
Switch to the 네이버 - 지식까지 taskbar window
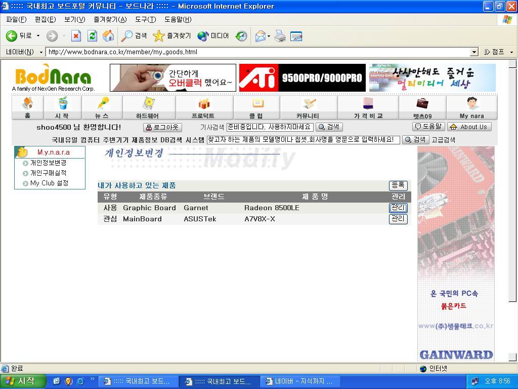click(299, 381)
